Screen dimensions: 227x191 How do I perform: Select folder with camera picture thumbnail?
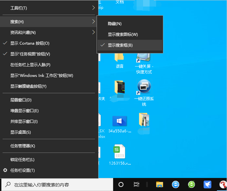pos(144,119)
